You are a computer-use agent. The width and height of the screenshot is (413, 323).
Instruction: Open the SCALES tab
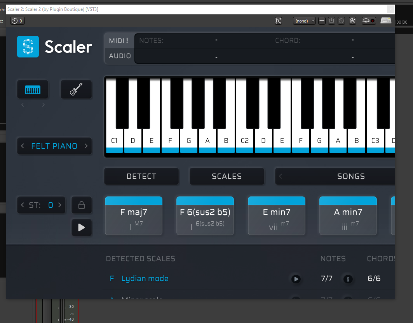coord(227,176)
